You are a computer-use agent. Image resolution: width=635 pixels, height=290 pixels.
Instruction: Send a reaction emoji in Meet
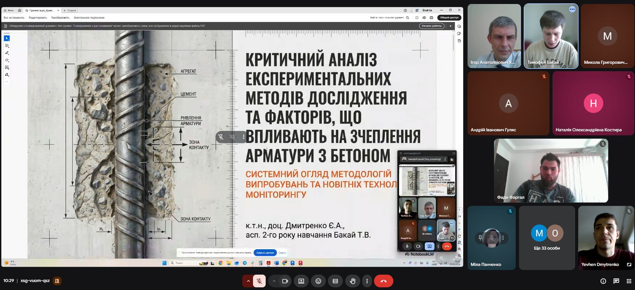pos(318,281)
